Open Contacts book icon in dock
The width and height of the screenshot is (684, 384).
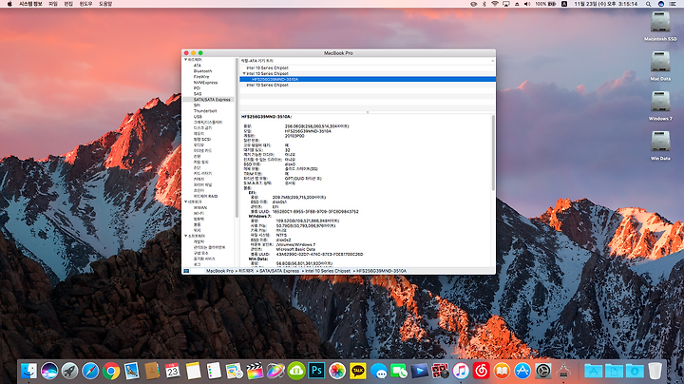(x=152, y=371)
